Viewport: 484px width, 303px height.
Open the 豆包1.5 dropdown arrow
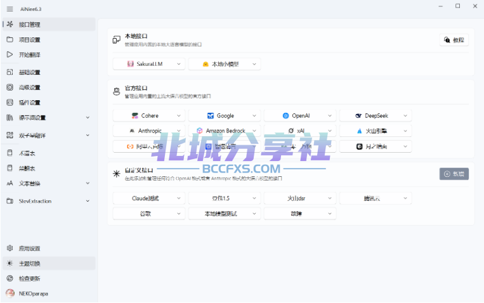click(x=254, y=198)
